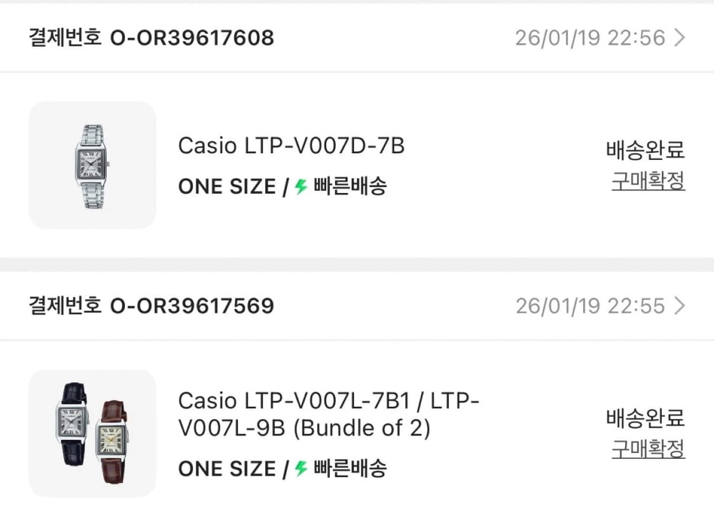The height and width of the screenshot is (521, 714).
Task: Open order O-OR39617608 details chevron
Action: click(x=680, y=38)
